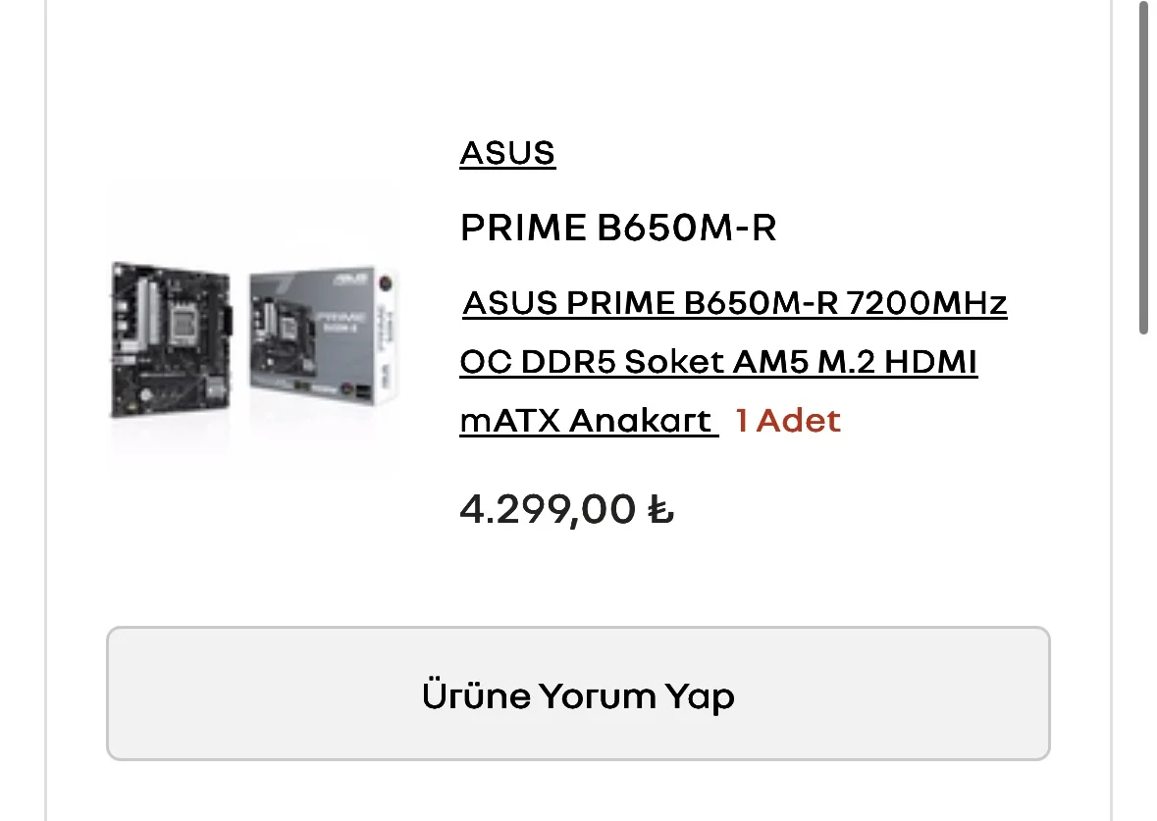Click the motherboard in the product photo
This screenshot has height=821, width=1157.
[171, 338]
